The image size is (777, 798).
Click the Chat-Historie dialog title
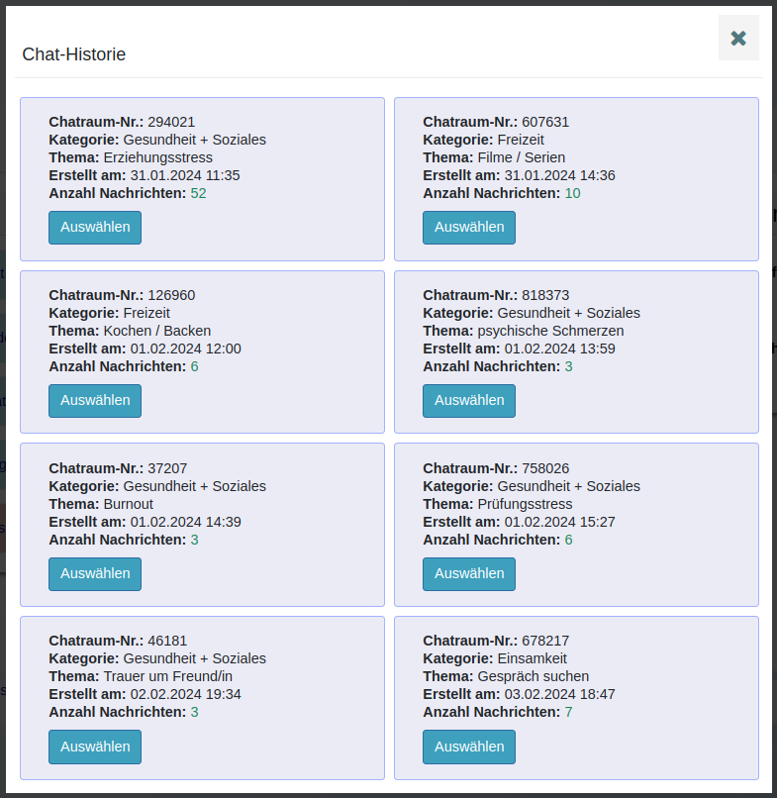coord(74,54)
